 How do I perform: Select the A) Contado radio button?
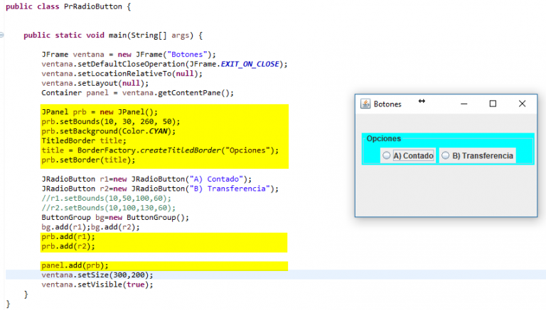(387, 155)
